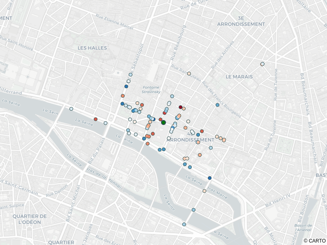The image size is (327, 245).
Task: Click the Les Halles district label
Action: (92, 48)
